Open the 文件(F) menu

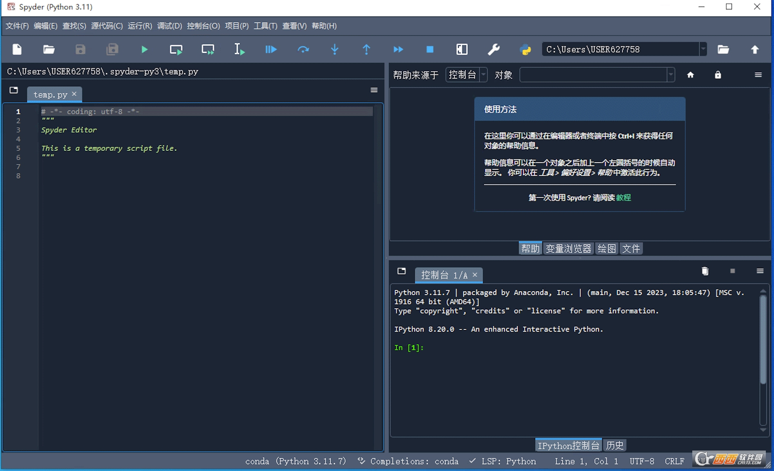pos(17,26)
